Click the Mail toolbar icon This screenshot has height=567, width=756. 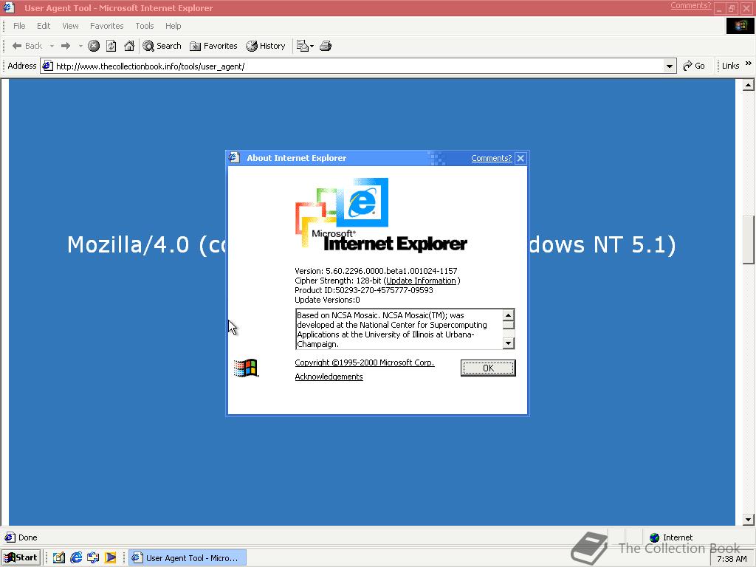[x=302, y=46]
